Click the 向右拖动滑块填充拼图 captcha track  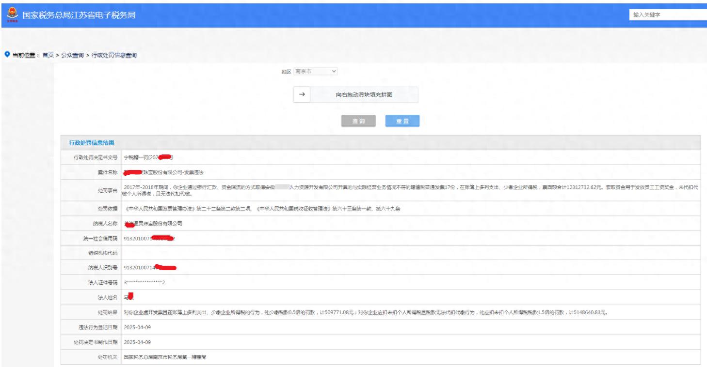tap(364, 95)
